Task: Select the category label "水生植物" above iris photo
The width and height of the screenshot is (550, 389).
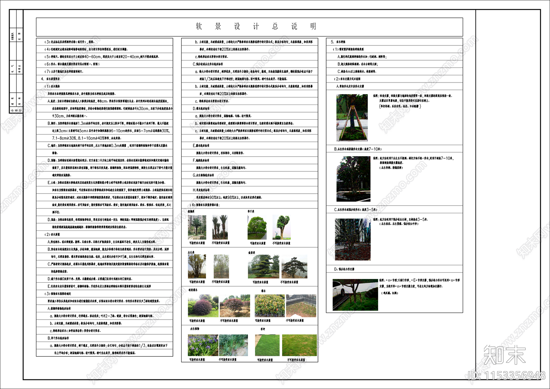Action: (x=195, y=329)
